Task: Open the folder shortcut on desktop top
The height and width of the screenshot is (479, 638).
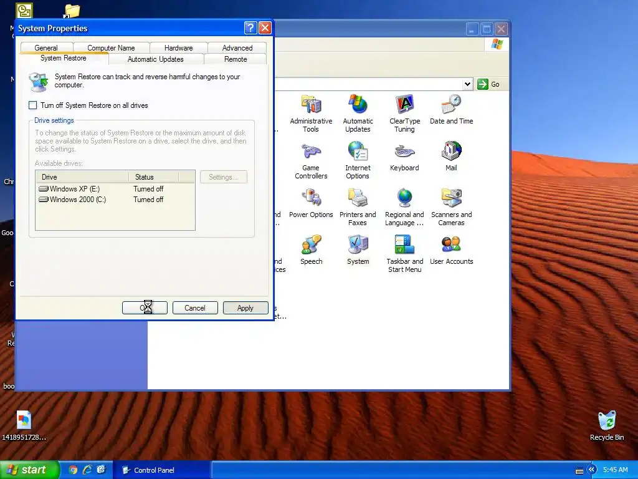Action: (72, 11)
